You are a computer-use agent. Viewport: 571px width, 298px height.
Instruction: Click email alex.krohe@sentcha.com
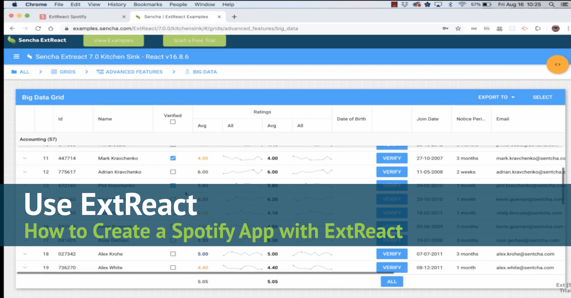pyautogui.click(x=525, y=254)
